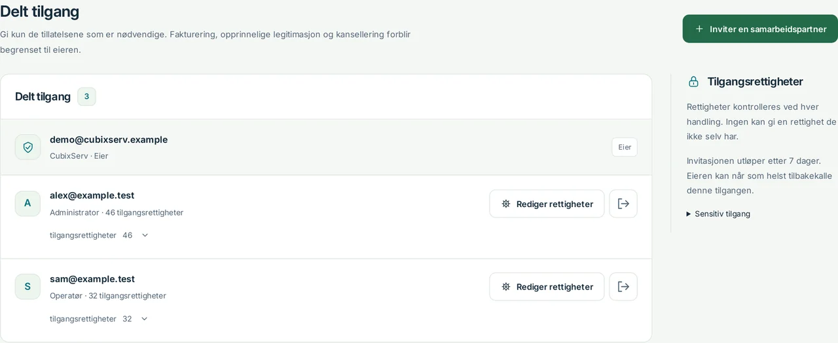Click the shield icon beside demo@cubixserv.example
Viewport: 838px width, 343px height.
coord(27,147)
